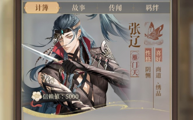The width and height of the screenshot is (193, 120).
Task: Click the butterfly seal emblem
Action: [x=154, y=33]
